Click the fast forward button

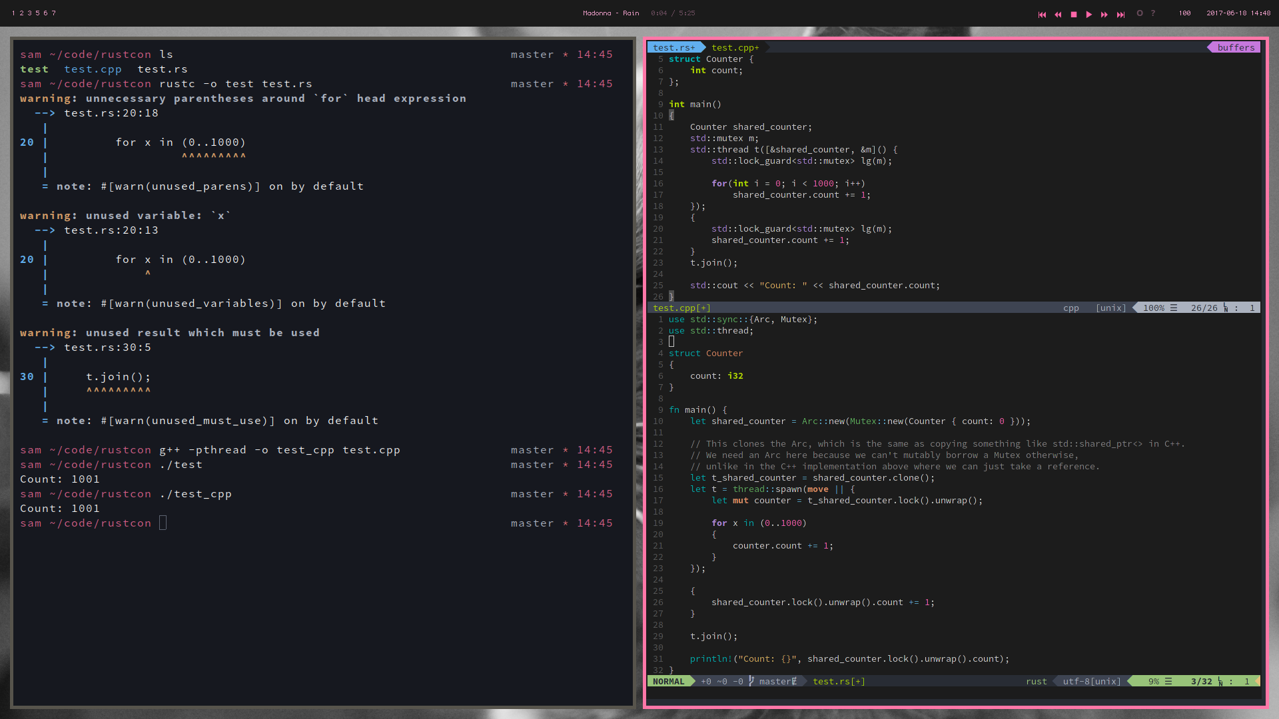(x=1104, y=14)
